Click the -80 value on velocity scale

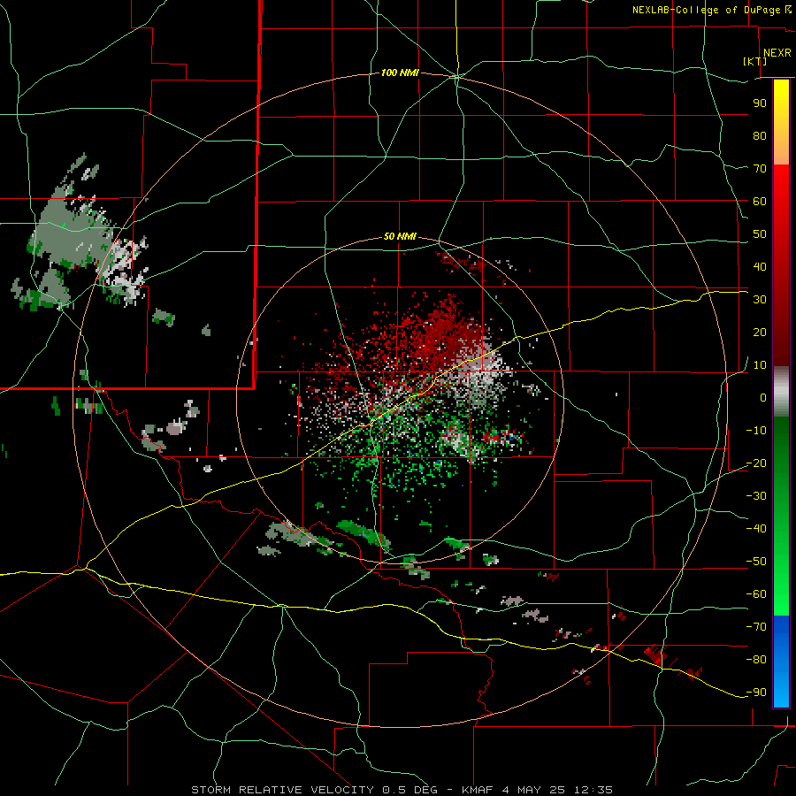pos(756,660)
